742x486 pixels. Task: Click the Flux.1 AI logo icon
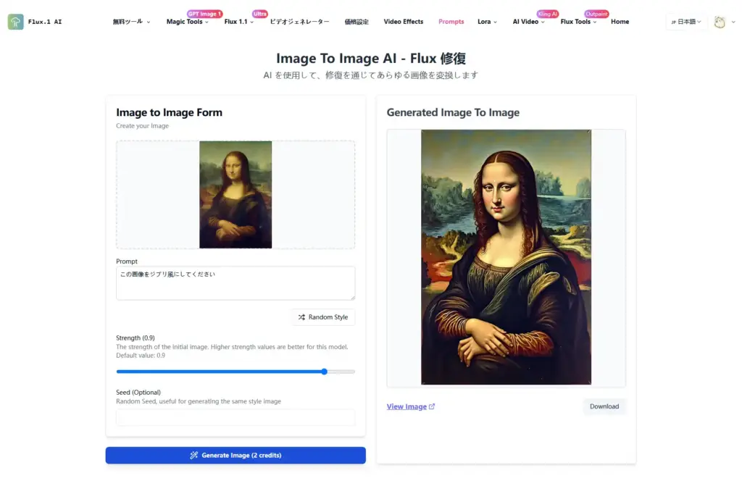click(16, 22)
